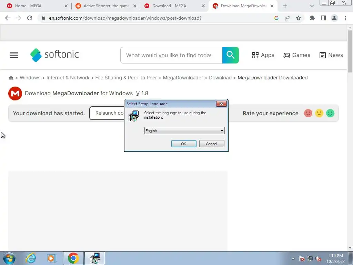Open the News section
353x265 pixels.
tap(331, 55)
